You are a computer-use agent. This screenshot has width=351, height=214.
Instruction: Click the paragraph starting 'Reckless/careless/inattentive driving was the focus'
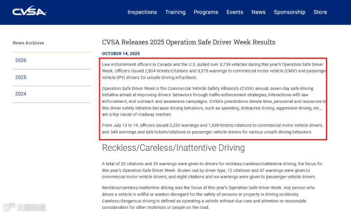(208, 198)
